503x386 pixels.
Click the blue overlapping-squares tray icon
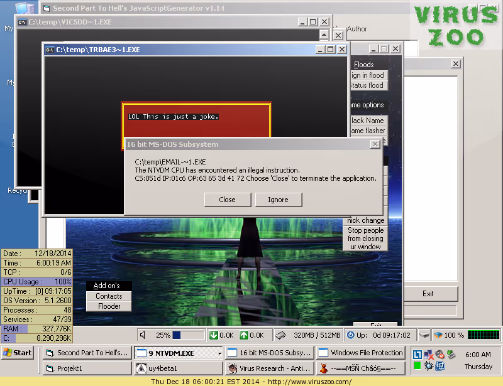[x=440, y=365]
